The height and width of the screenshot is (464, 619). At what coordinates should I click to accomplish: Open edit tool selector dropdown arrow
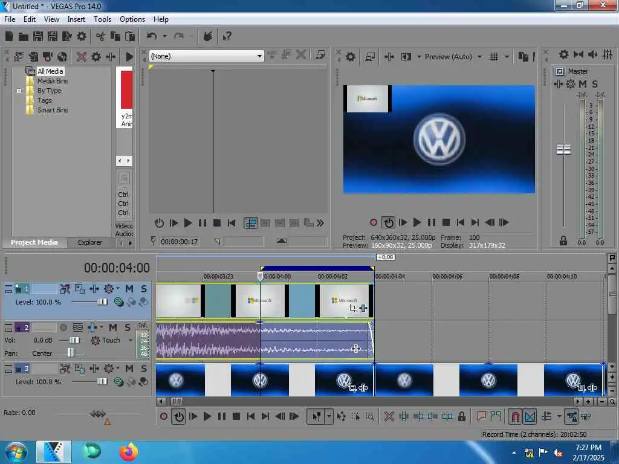click(x=328, y=416)
